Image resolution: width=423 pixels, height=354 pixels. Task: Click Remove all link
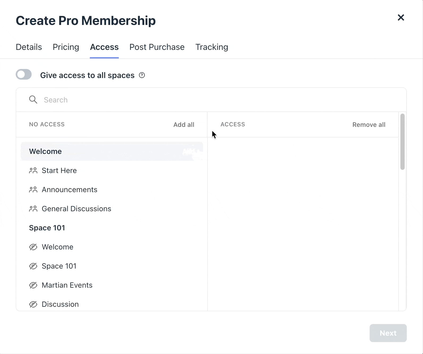[369, 125]
